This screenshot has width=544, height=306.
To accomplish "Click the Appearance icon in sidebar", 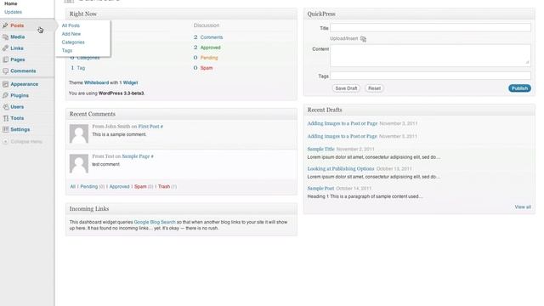I will tap(5, 84).
